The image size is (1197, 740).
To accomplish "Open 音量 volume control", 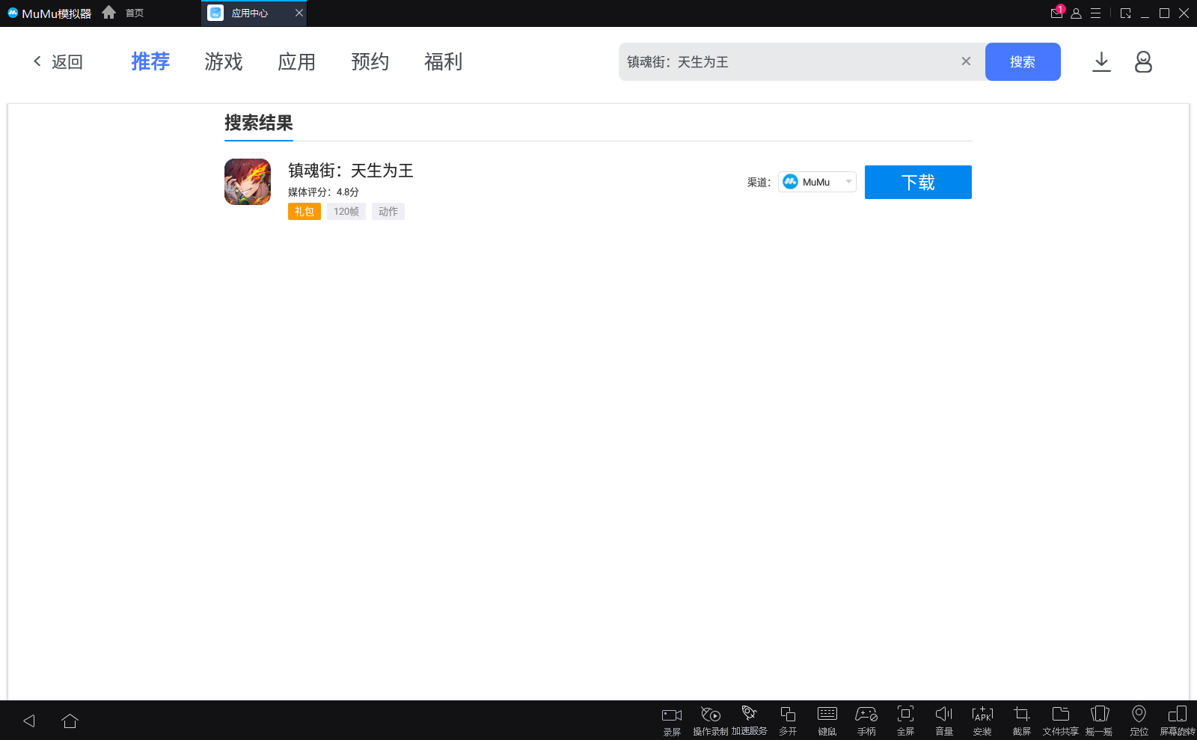I will point(944,721).
